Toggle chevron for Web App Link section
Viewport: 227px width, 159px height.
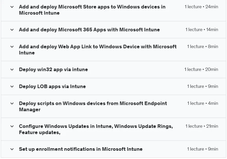click(x=12, y=46)
